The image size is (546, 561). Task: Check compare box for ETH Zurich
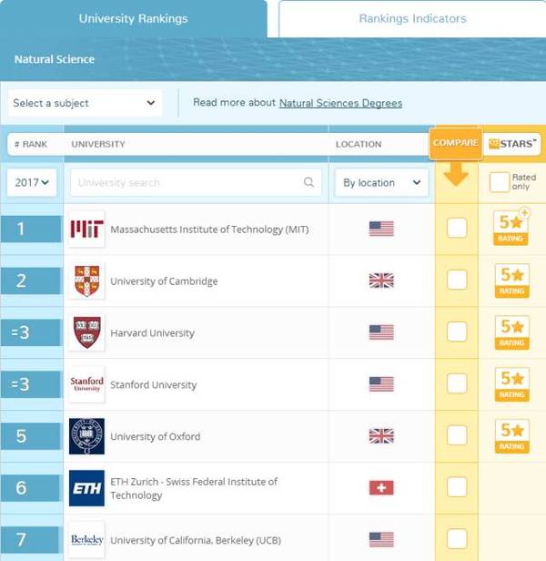(x=457, y=487)
